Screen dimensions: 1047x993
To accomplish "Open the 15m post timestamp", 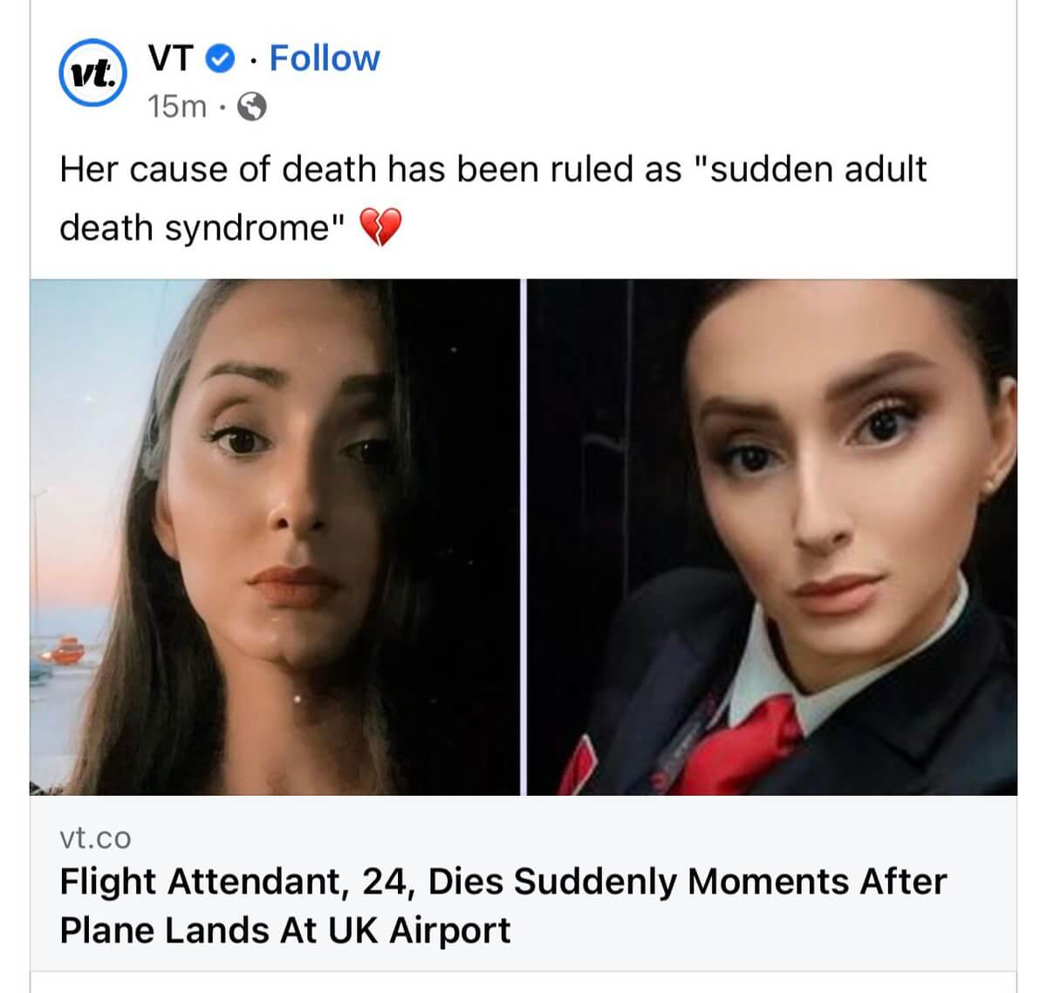I will [177, 107].
